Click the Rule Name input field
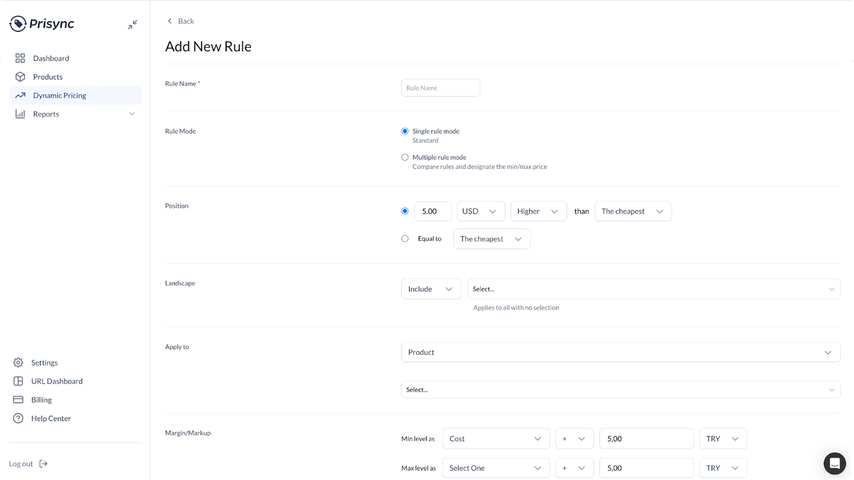 440,87
